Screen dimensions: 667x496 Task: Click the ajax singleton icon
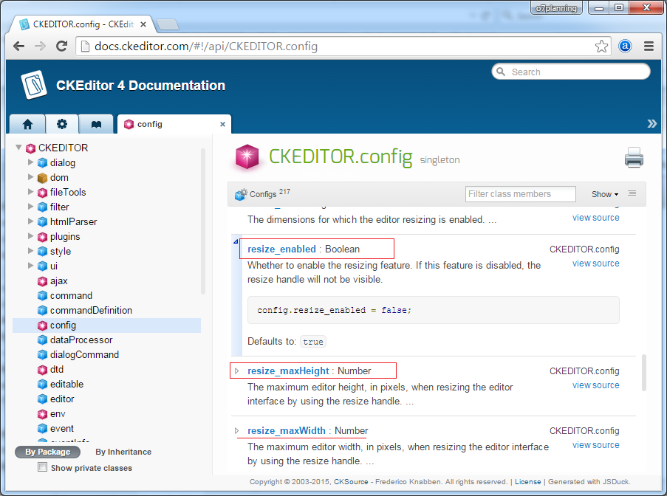42,281
